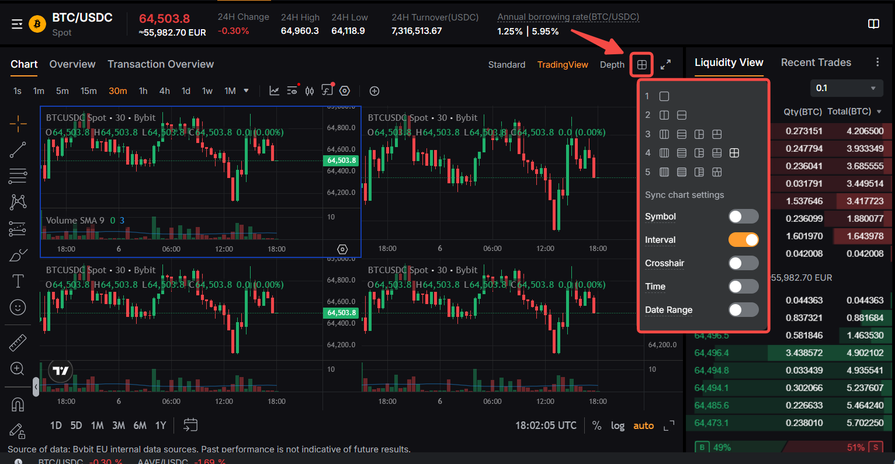Image resolution: width=895 pixels, height=464 pixels.
Task: Select the 15m interval
Action: point(89,90)
